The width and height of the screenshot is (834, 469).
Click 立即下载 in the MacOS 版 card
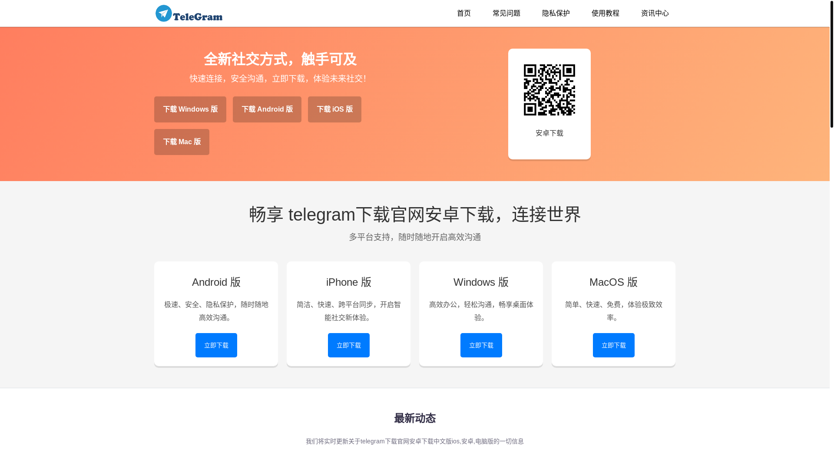click(x=614, y=345)
